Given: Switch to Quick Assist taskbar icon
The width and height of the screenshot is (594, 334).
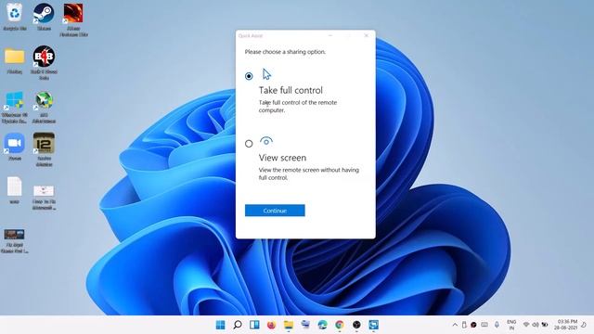Looking at the screenshot, I should click(x=373, y=325).
